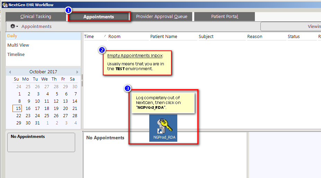The image size is (321, 178).
Task: Click the NGProd_RDA shortcut icon
Action: [x=163, y=128]
